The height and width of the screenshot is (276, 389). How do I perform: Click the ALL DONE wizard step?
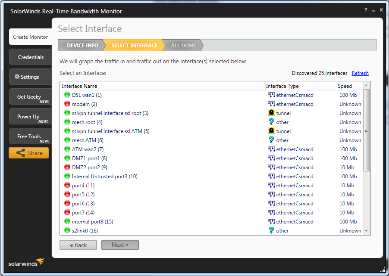pos(183,45)
